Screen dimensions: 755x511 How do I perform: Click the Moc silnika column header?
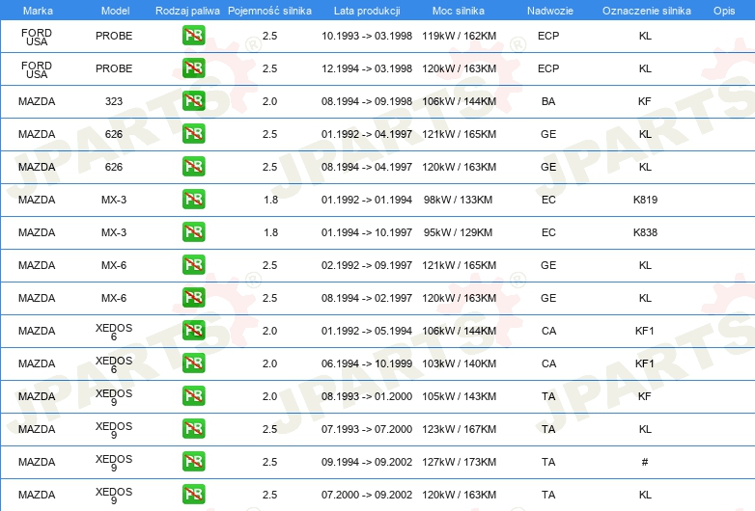click(459, 11)
